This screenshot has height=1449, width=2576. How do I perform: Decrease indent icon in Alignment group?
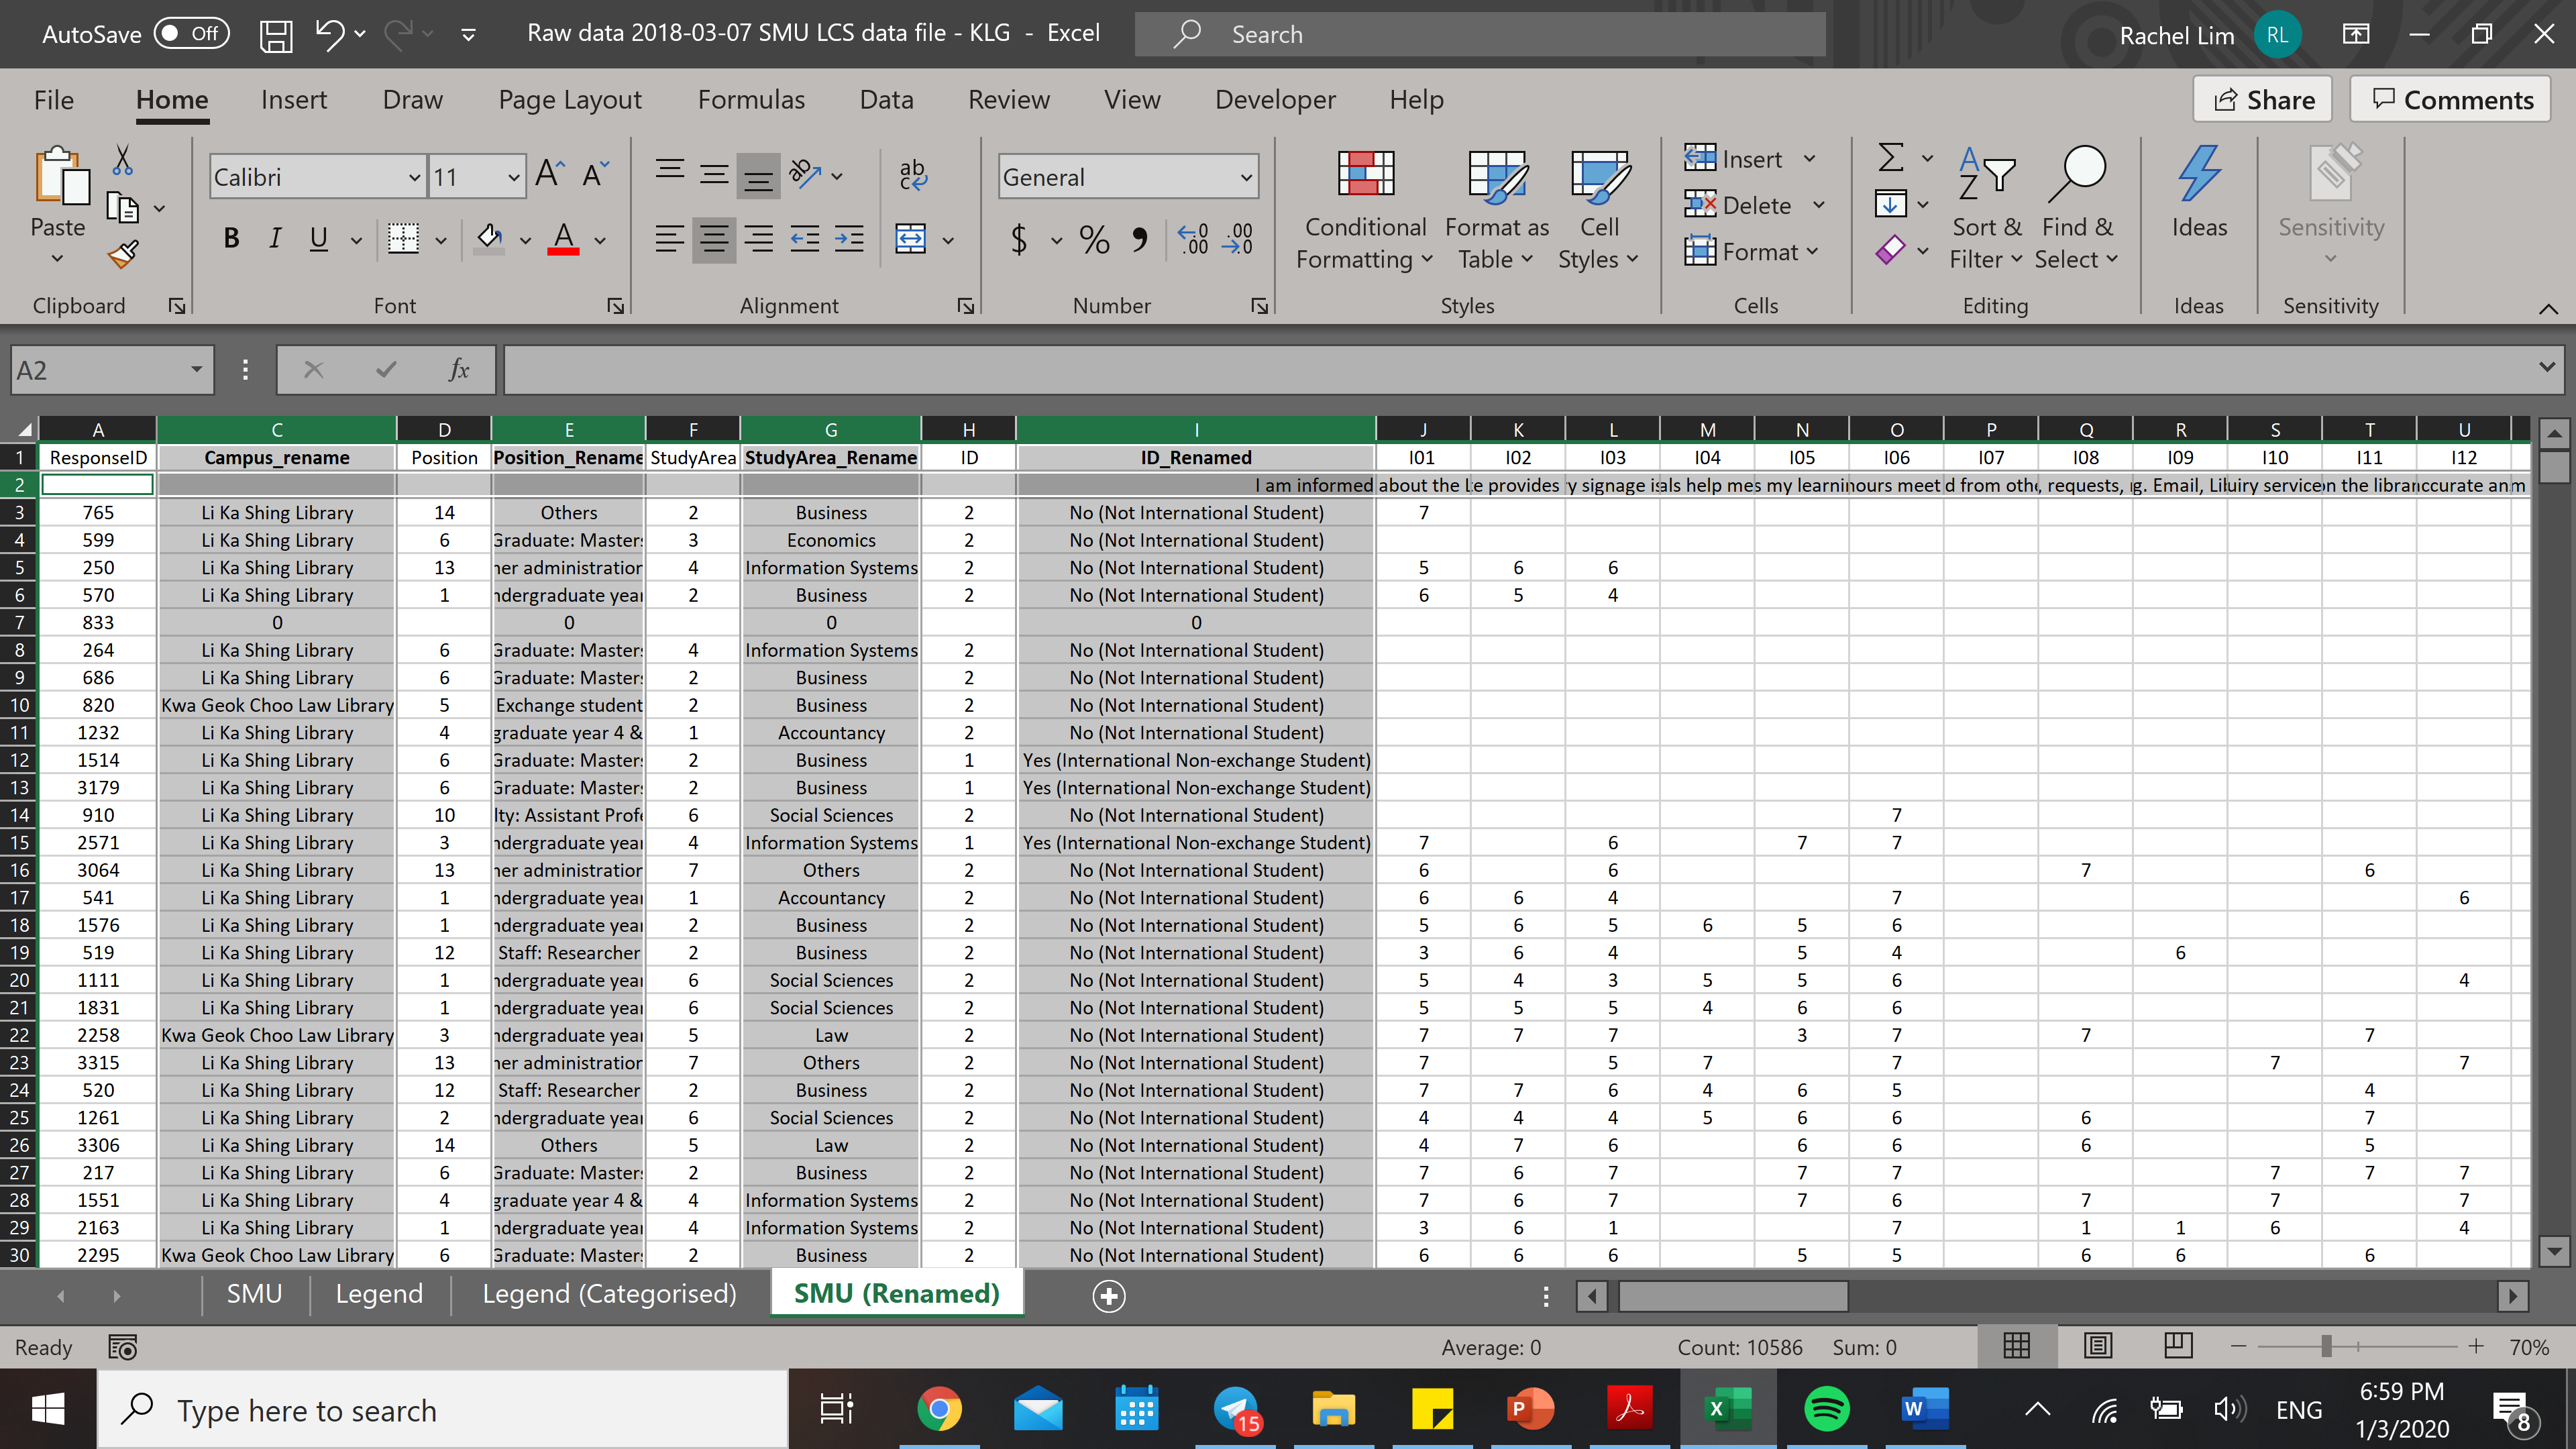tap(804, 239)
